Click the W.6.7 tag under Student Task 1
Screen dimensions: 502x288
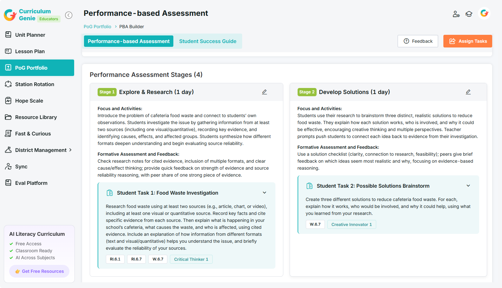pyautogui.click(x=158, y=259)
